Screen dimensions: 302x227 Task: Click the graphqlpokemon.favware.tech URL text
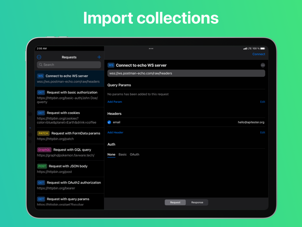click(x=65, y=155)
